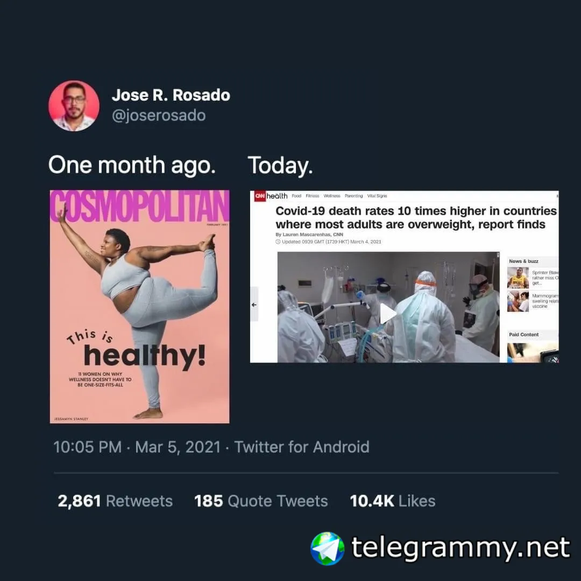Screen dimensions: 581x581
Task: Open the Cosmopolitan cover image
Action: [x=140, y=307]
